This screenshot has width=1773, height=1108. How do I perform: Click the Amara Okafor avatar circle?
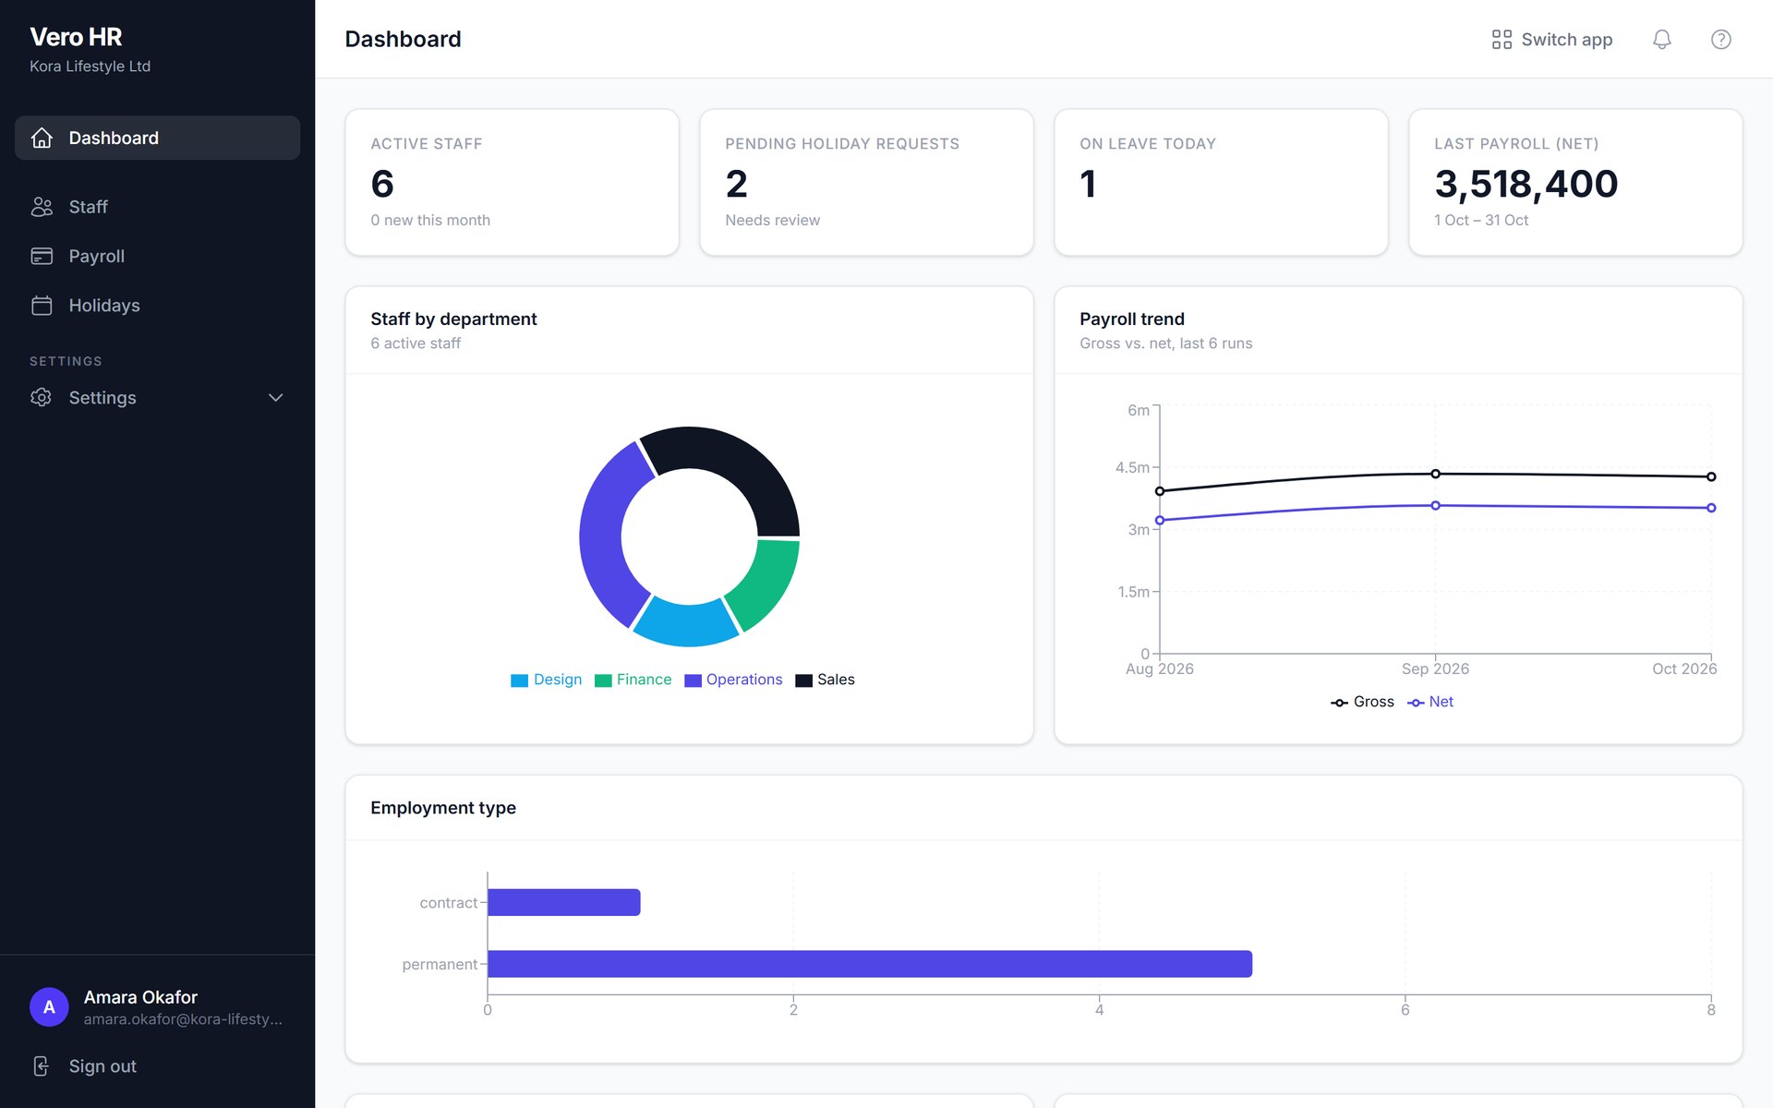(49, 1007)
